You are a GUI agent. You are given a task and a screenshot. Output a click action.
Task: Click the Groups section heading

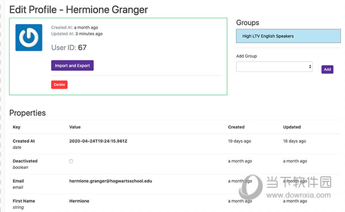coord(248,22)
